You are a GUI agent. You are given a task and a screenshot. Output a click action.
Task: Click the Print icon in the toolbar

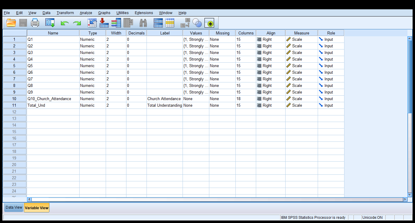point(35,23)
